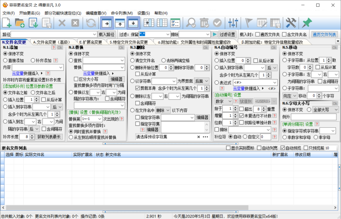
Task: Open the 查找 find dropdown
Action: pos(122,60)
